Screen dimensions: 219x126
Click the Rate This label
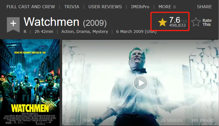(x=207, y=22)
